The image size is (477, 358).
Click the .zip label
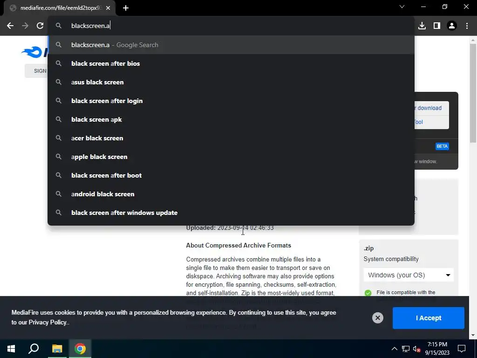tap(369, 248)
